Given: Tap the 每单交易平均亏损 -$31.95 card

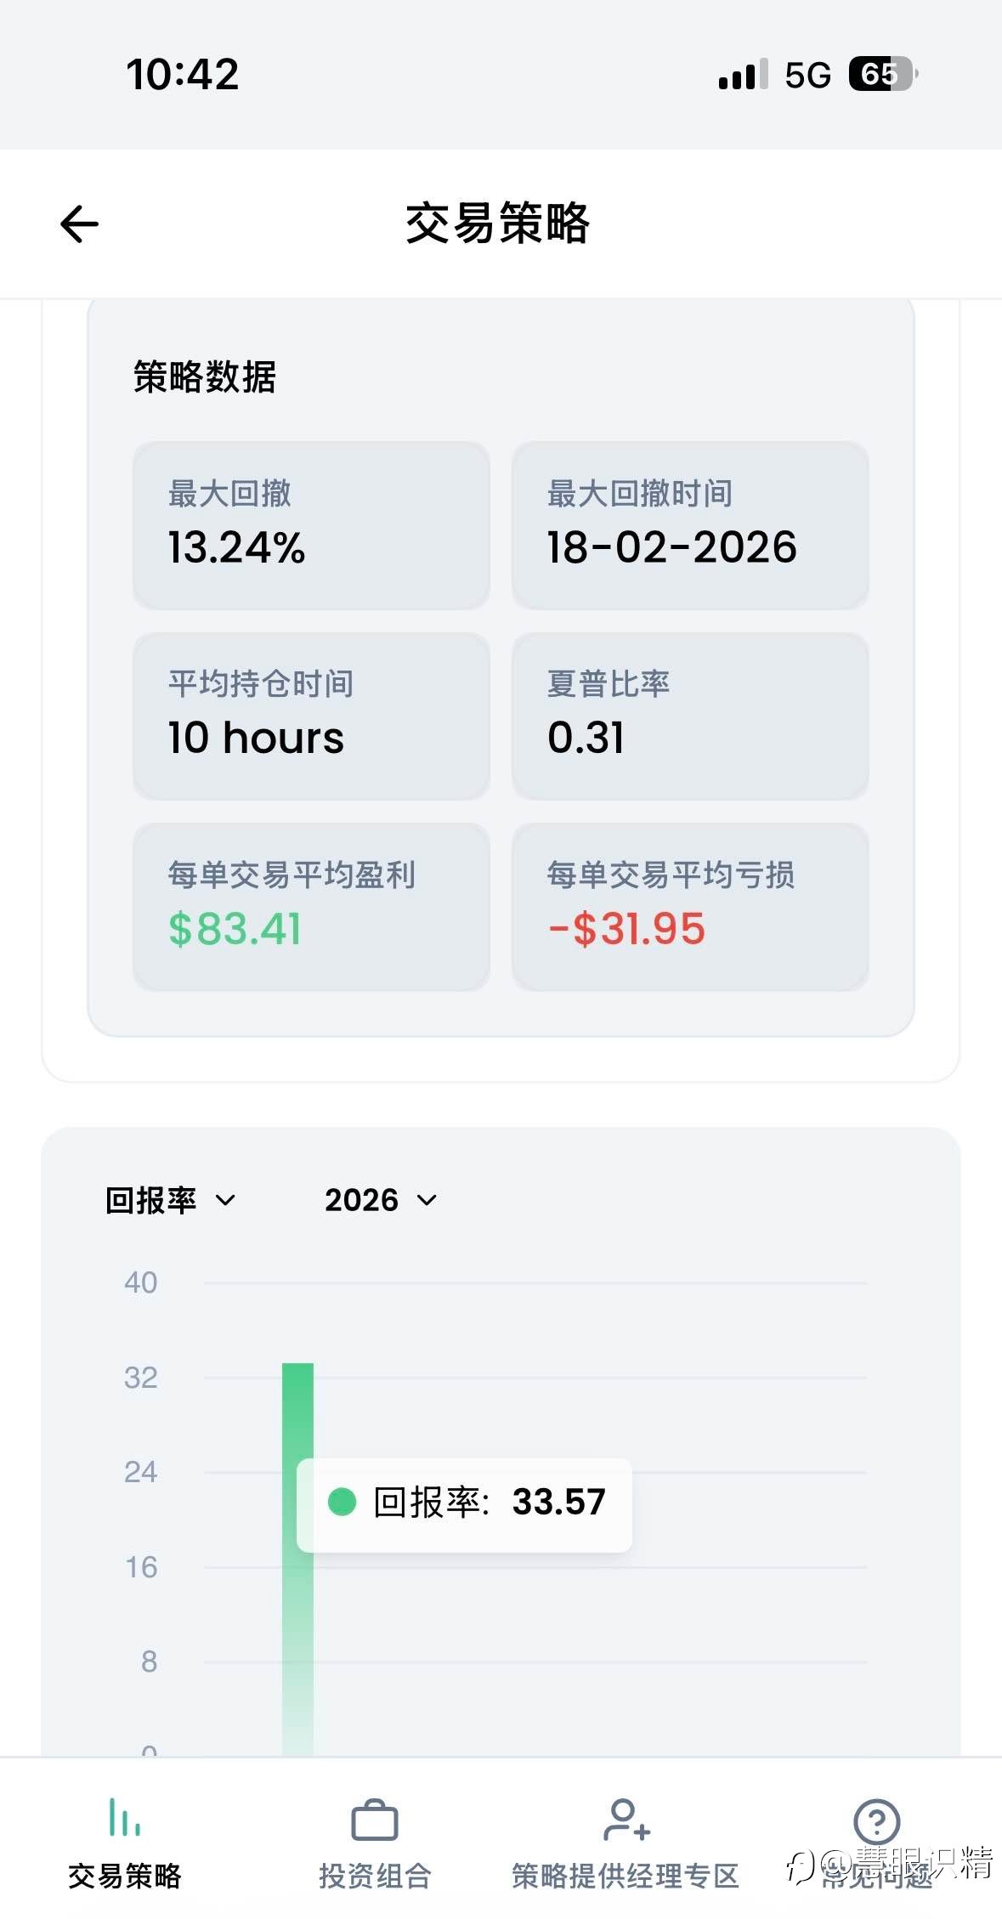Looking at the screenshot, I should pos(689,906).
